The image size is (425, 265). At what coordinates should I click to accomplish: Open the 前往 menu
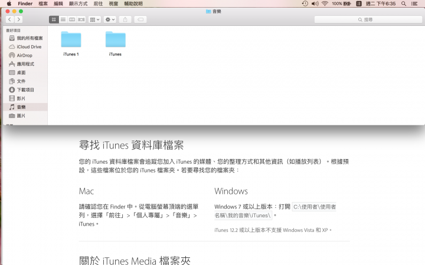pyautogui.click(x=98, y=4)
